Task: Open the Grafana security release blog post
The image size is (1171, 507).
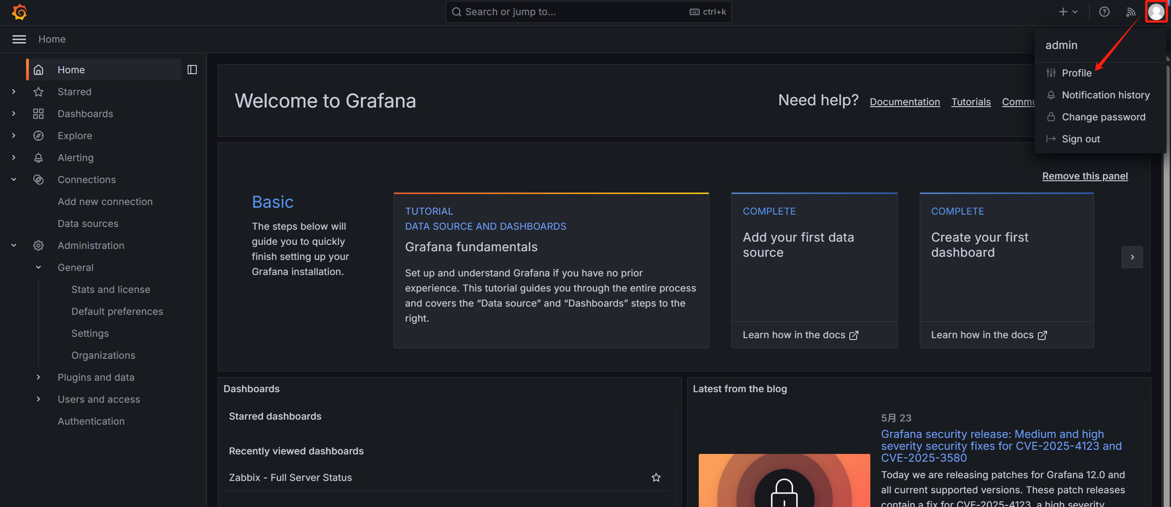Action: click(1001, 446)
